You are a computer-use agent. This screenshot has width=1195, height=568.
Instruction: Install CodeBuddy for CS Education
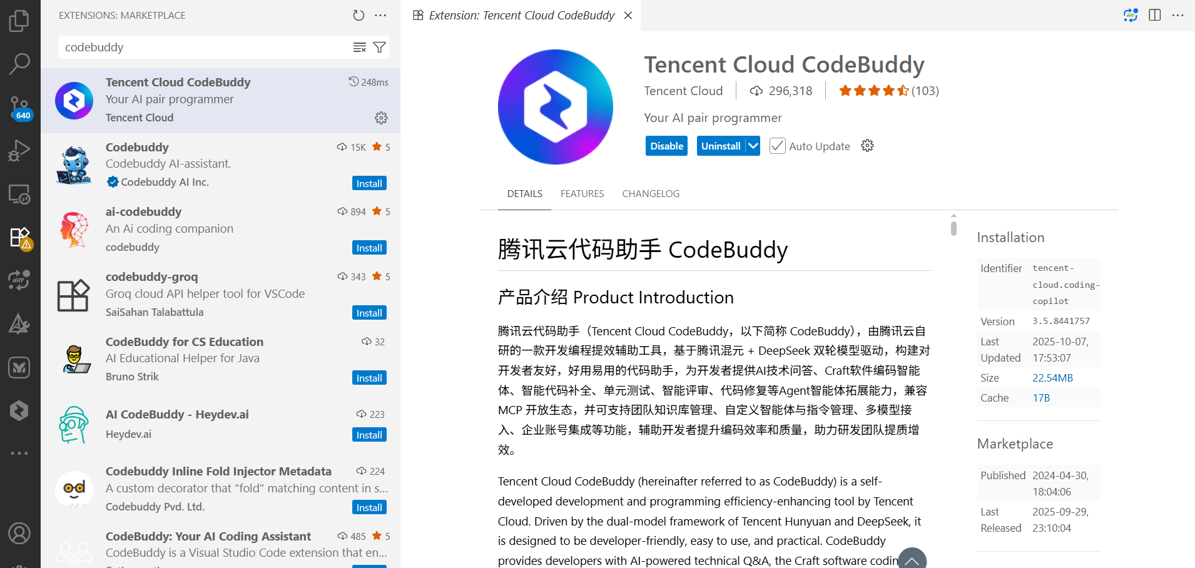(369, 378)
